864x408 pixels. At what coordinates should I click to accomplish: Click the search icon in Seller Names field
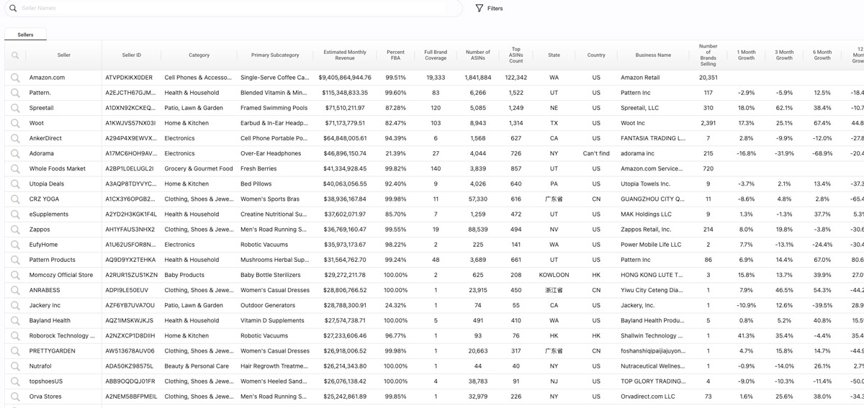[x=12, y=8]
